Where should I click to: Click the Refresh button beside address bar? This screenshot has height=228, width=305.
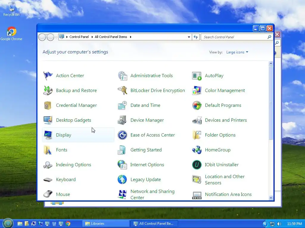pyautogui.click(x=196, y=37)
